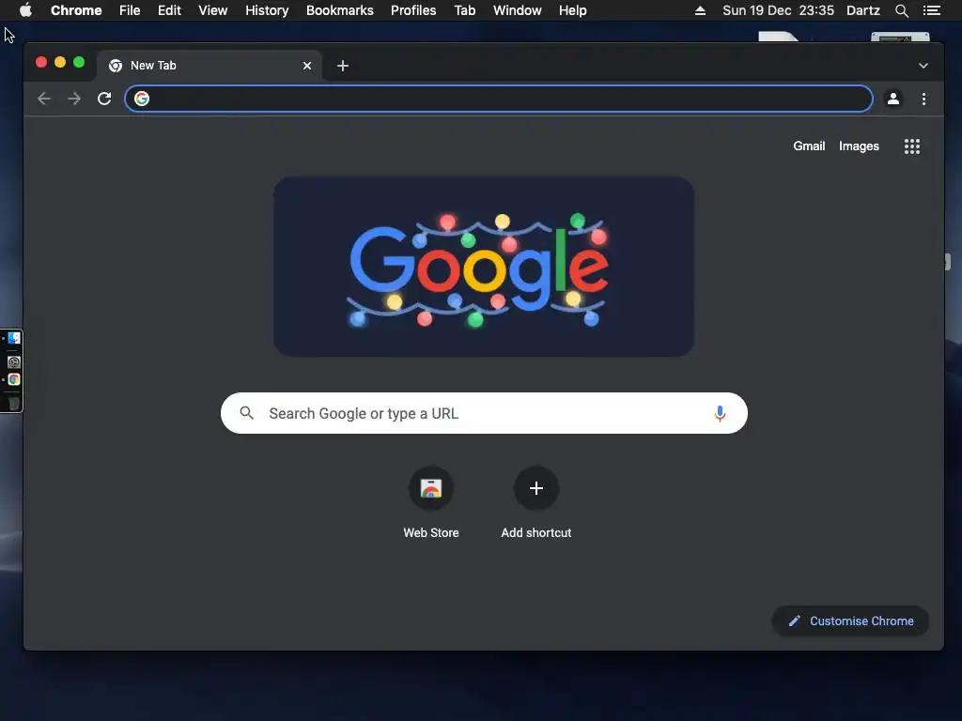Open the System Preferences dock icon
The height and width of the screenshot is (721, 962).
(13, 361)
